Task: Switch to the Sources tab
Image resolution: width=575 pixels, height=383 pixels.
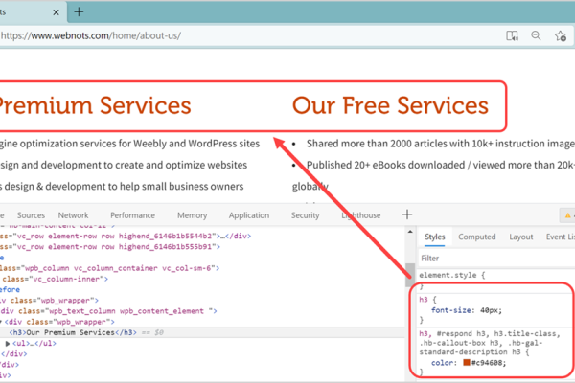Action: [x=31, y=216]
